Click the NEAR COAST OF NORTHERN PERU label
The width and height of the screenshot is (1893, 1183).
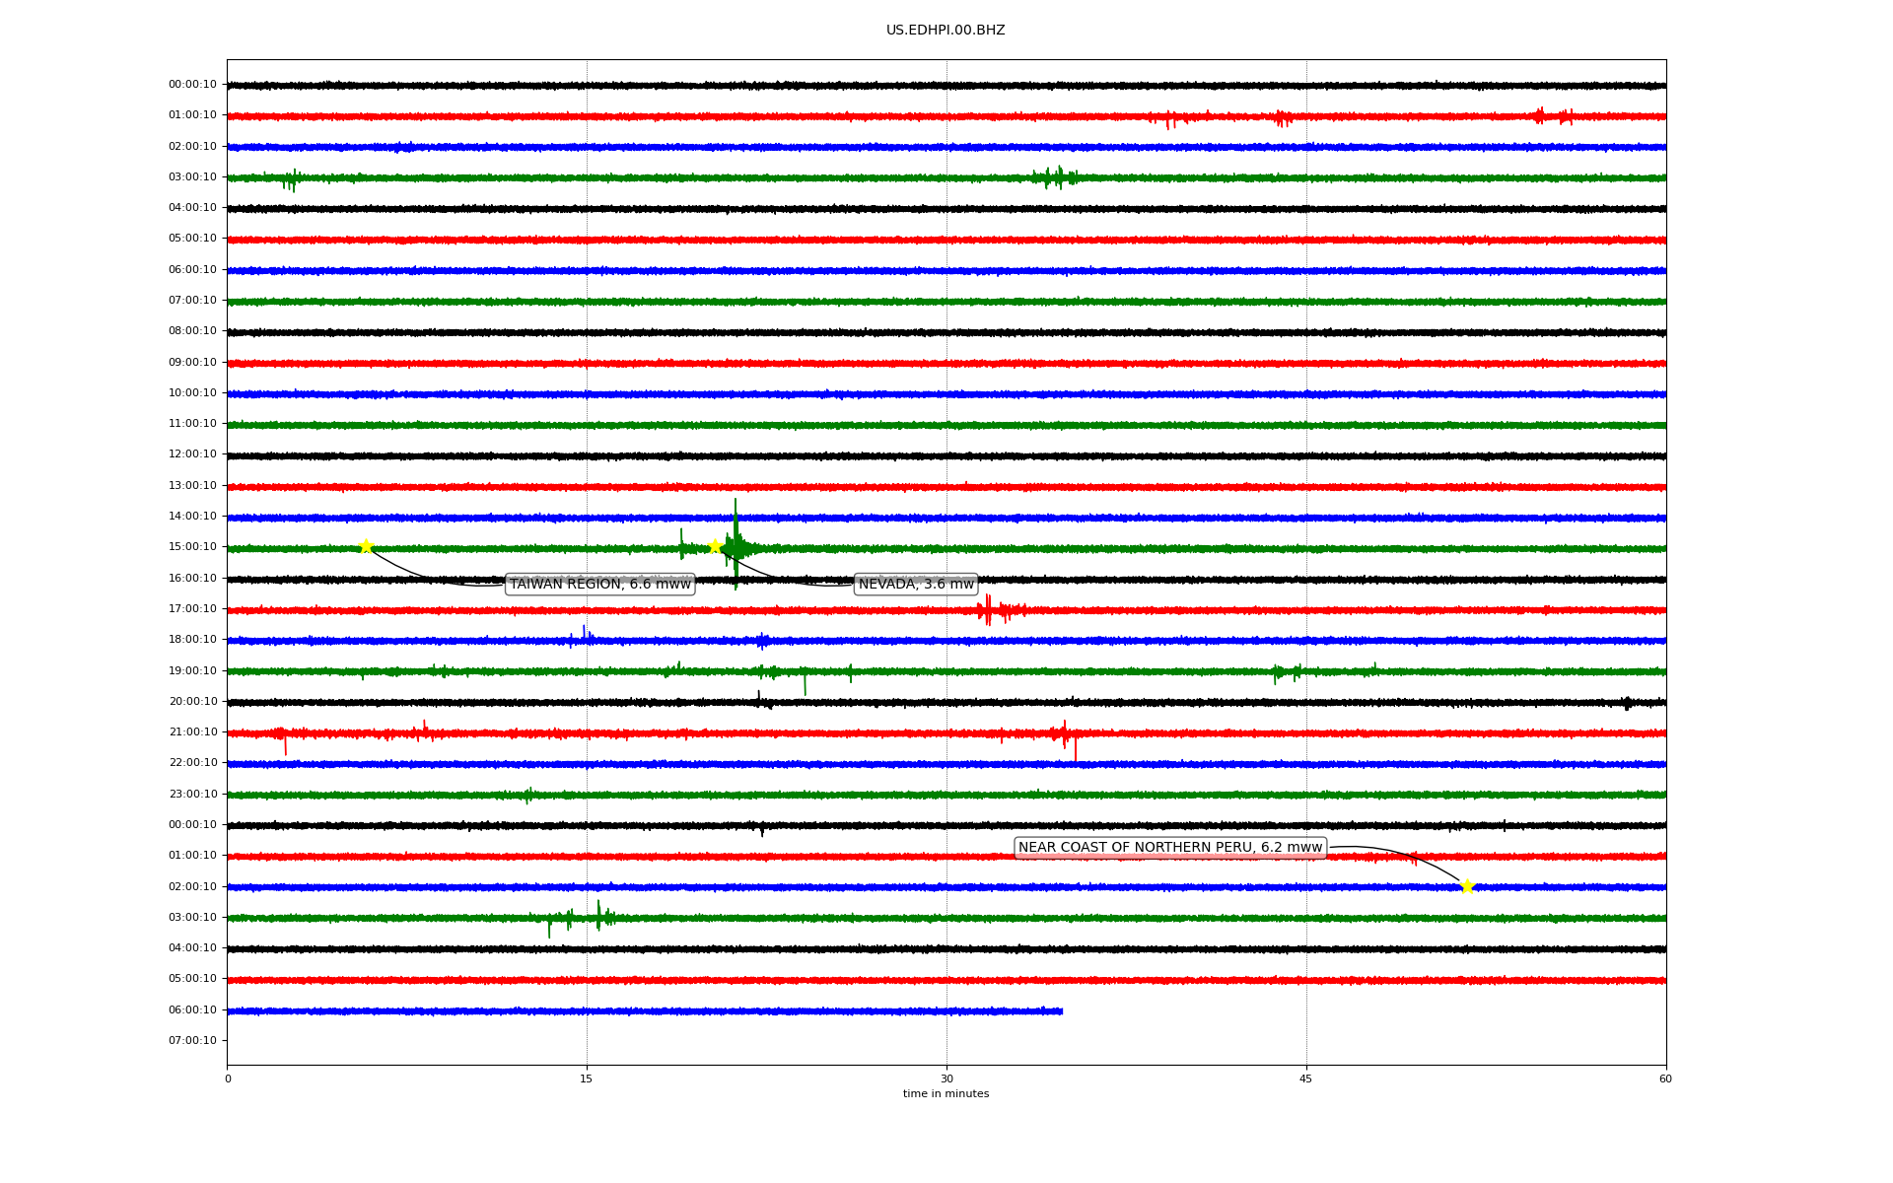pyautogui.click(x=1169, y=848)
